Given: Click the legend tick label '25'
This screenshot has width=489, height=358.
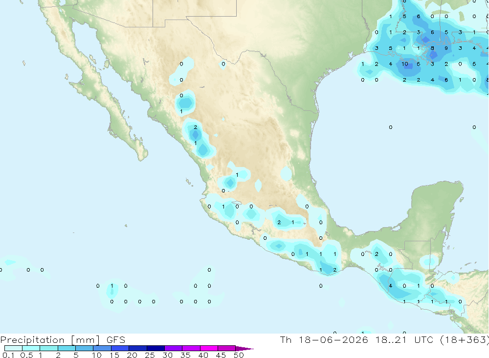Looking at the screenshot, I should [150, 355].
